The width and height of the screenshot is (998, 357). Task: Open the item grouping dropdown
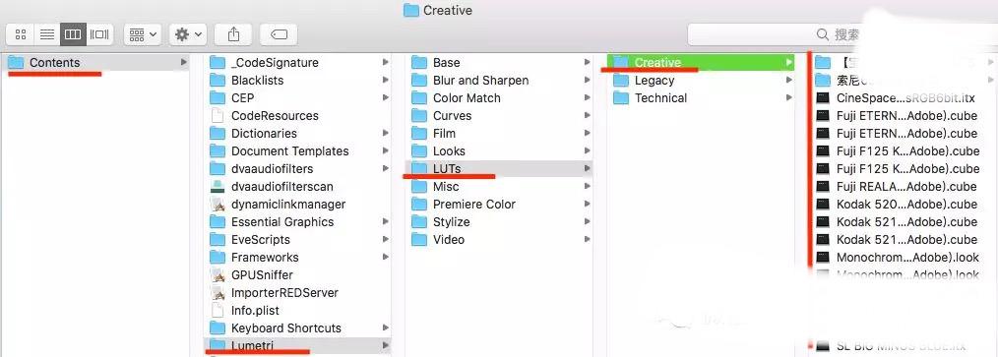pos(143,34)
